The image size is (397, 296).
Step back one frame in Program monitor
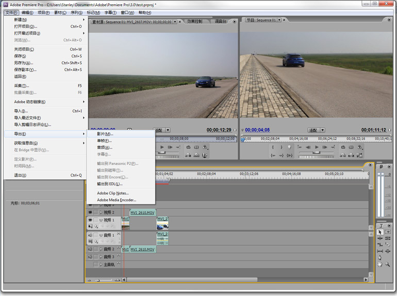(308, 147)
